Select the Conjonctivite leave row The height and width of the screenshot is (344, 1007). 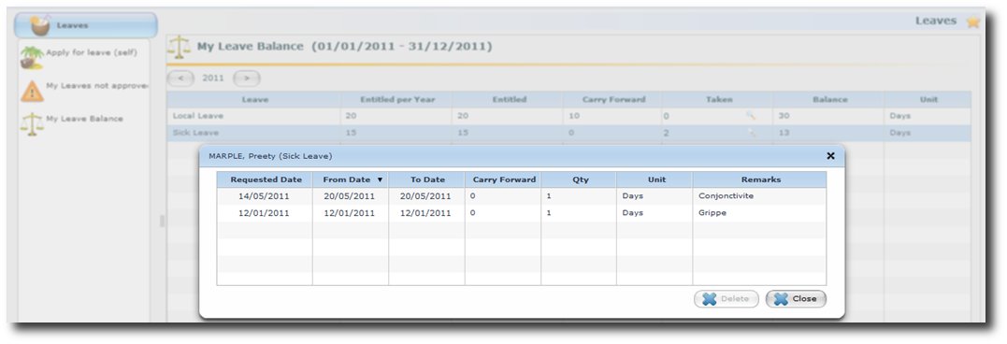tap(522, 196)
